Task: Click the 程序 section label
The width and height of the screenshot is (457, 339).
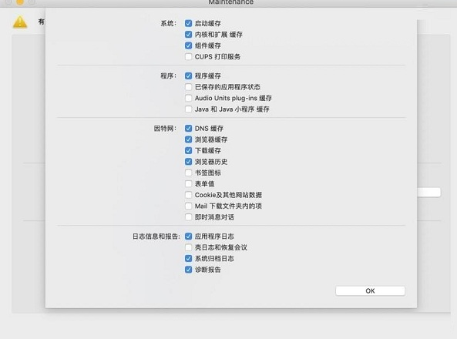Action: pyautogui.click(x=168, y=76)
